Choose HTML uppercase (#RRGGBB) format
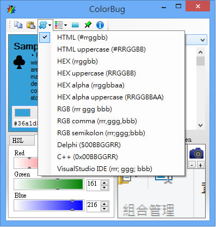Screen dimensions: 216x227 pyautogui.click(x=112, y=49)
